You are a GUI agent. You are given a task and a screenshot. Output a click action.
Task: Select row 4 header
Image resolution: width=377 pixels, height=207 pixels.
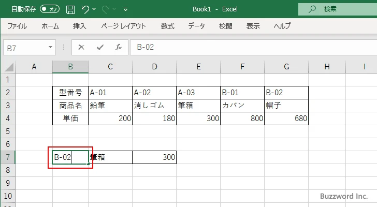[8, 119]
